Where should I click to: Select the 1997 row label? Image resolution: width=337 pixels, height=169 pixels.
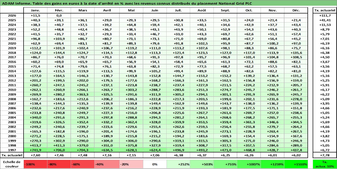coord(12,150)
